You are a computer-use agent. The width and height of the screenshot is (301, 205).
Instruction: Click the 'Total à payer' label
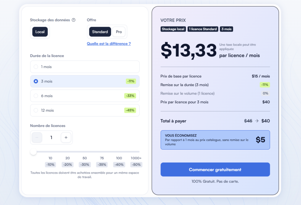(173, 121)
